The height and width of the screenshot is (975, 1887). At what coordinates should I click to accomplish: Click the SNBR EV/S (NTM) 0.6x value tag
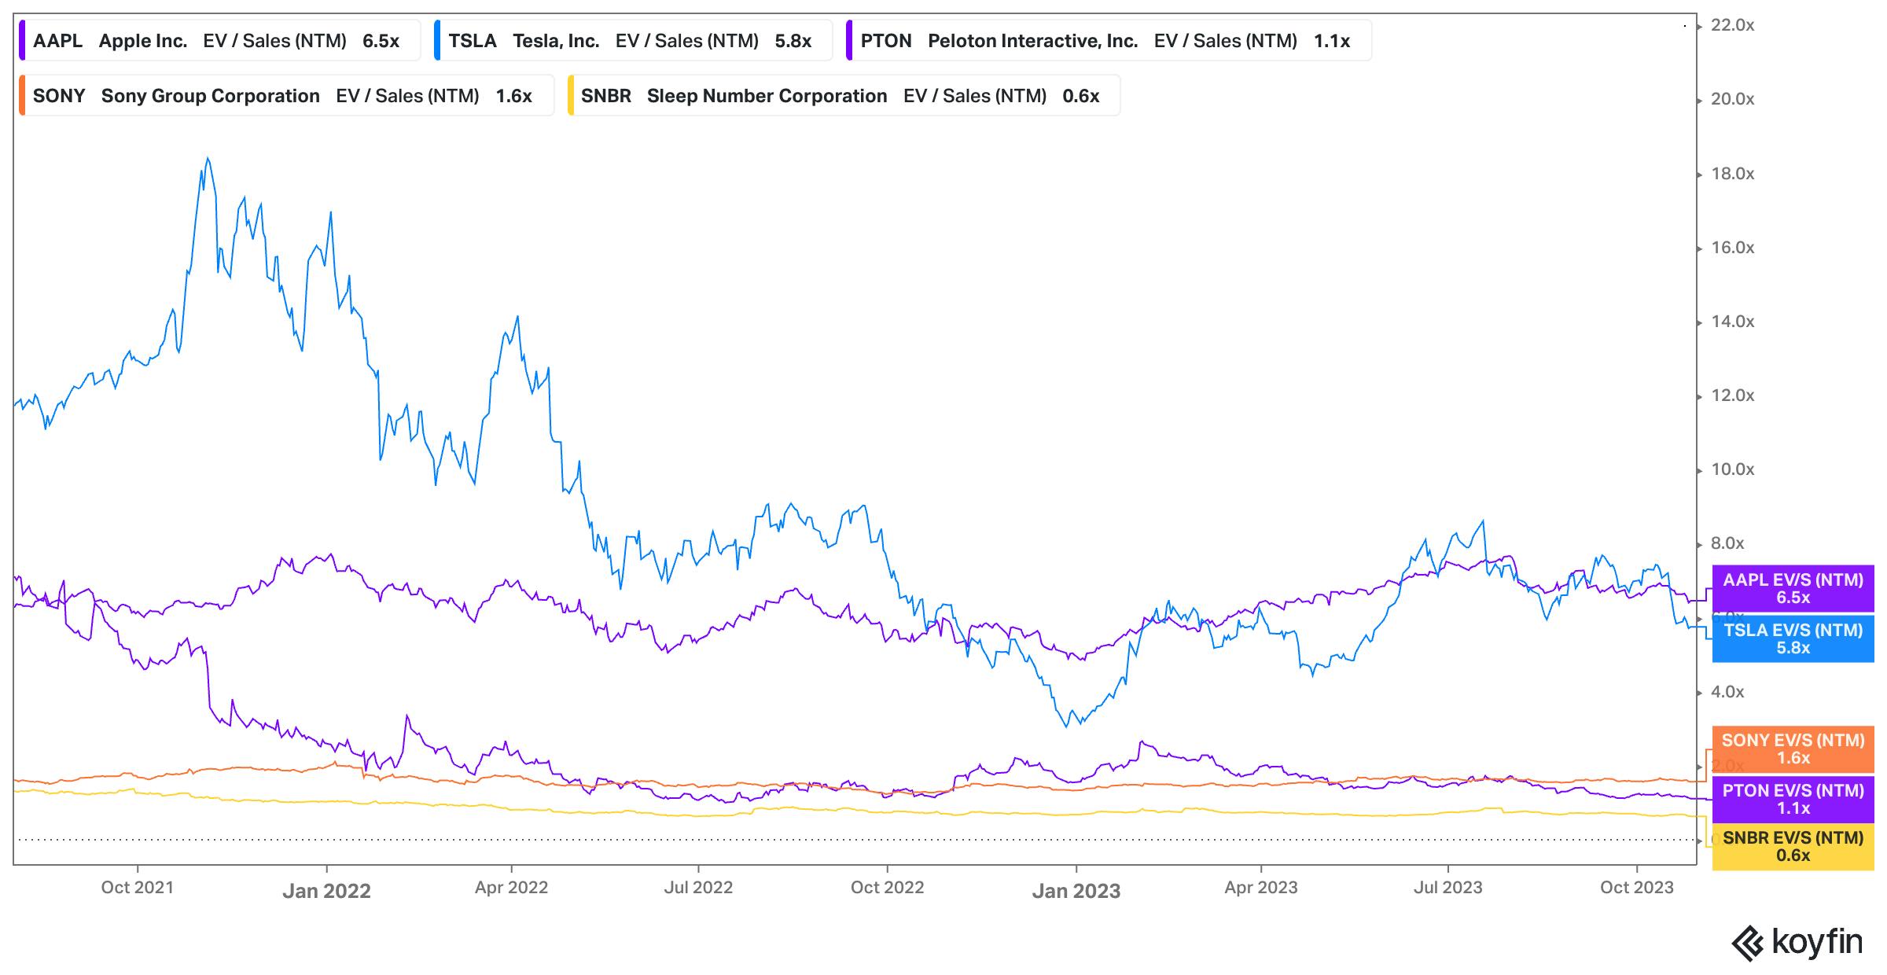[x=1793, y=846]
